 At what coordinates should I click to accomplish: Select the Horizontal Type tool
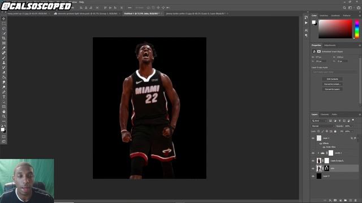pyautogui.click(x=4, y=97)
